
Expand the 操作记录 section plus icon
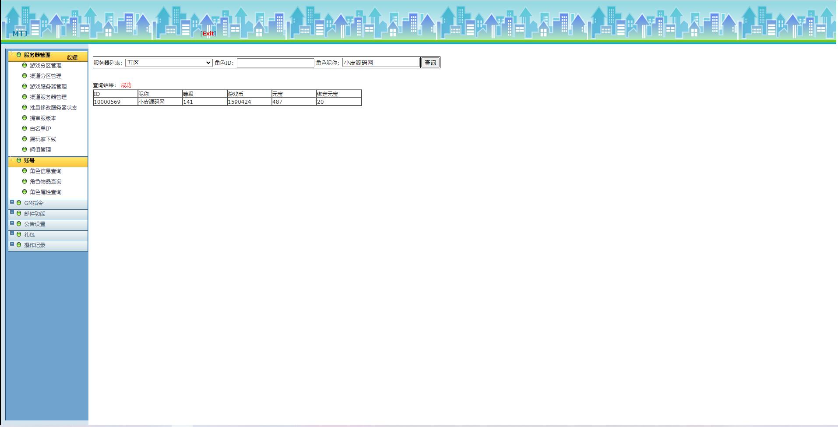click(12, 244)
